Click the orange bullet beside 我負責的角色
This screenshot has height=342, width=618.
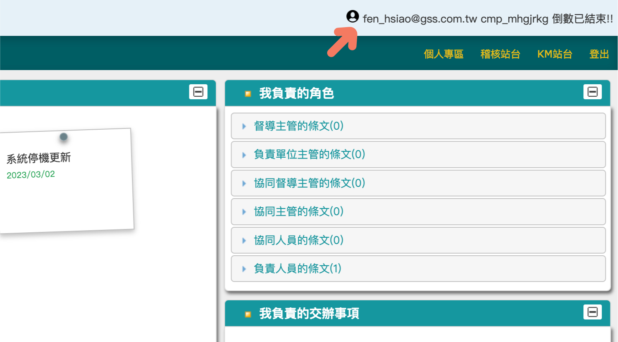coord(248,94)
